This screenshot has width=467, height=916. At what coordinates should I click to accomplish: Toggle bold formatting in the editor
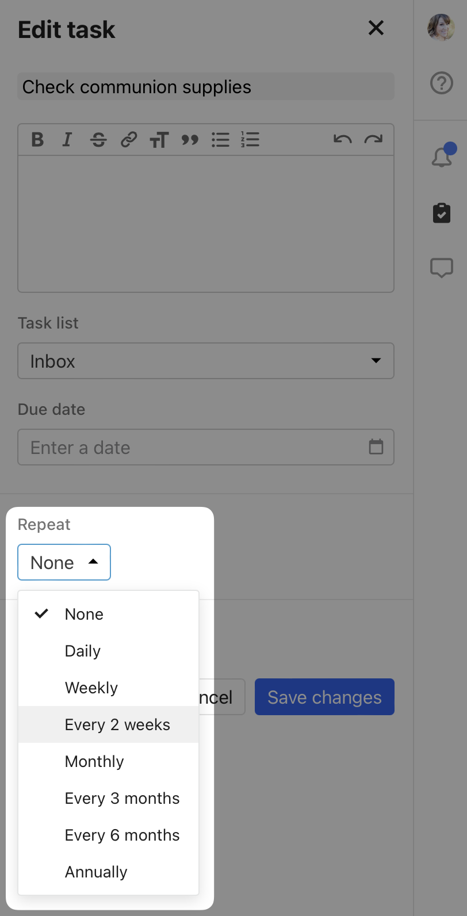click(37, 140)
